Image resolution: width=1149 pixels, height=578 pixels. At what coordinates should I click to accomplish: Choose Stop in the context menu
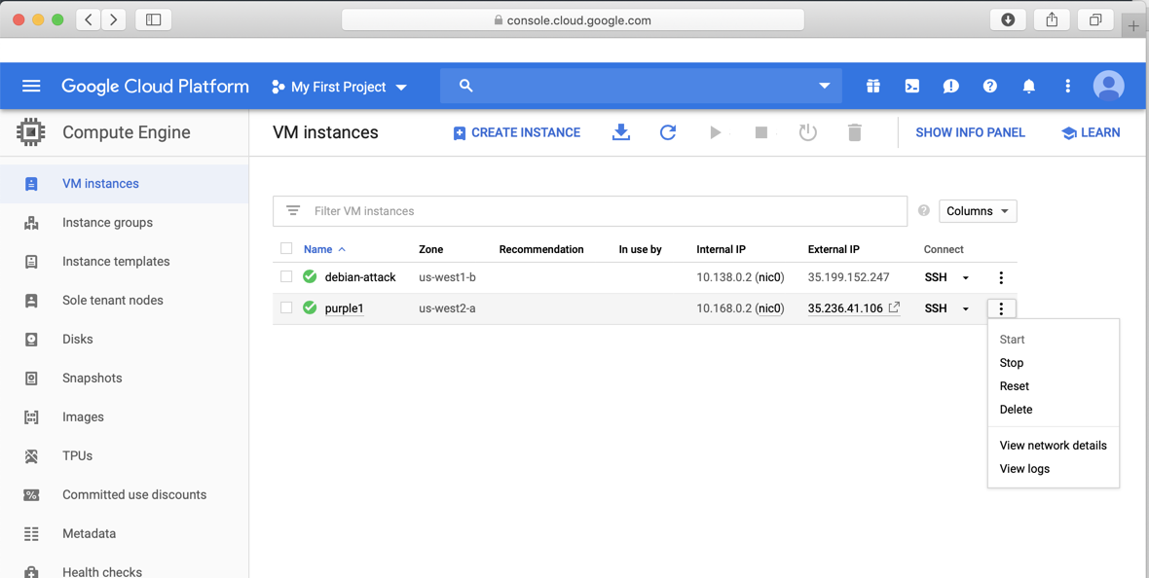[1012, 363]
